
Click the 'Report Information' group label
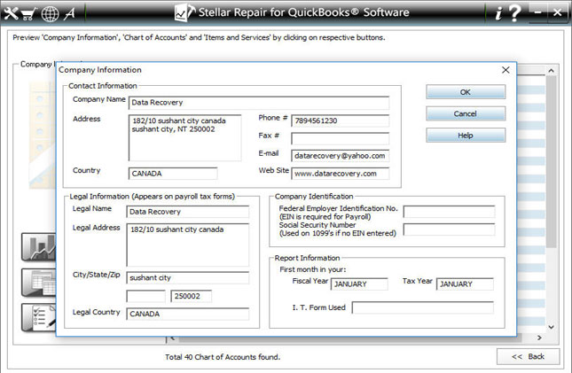click(307, 258)
